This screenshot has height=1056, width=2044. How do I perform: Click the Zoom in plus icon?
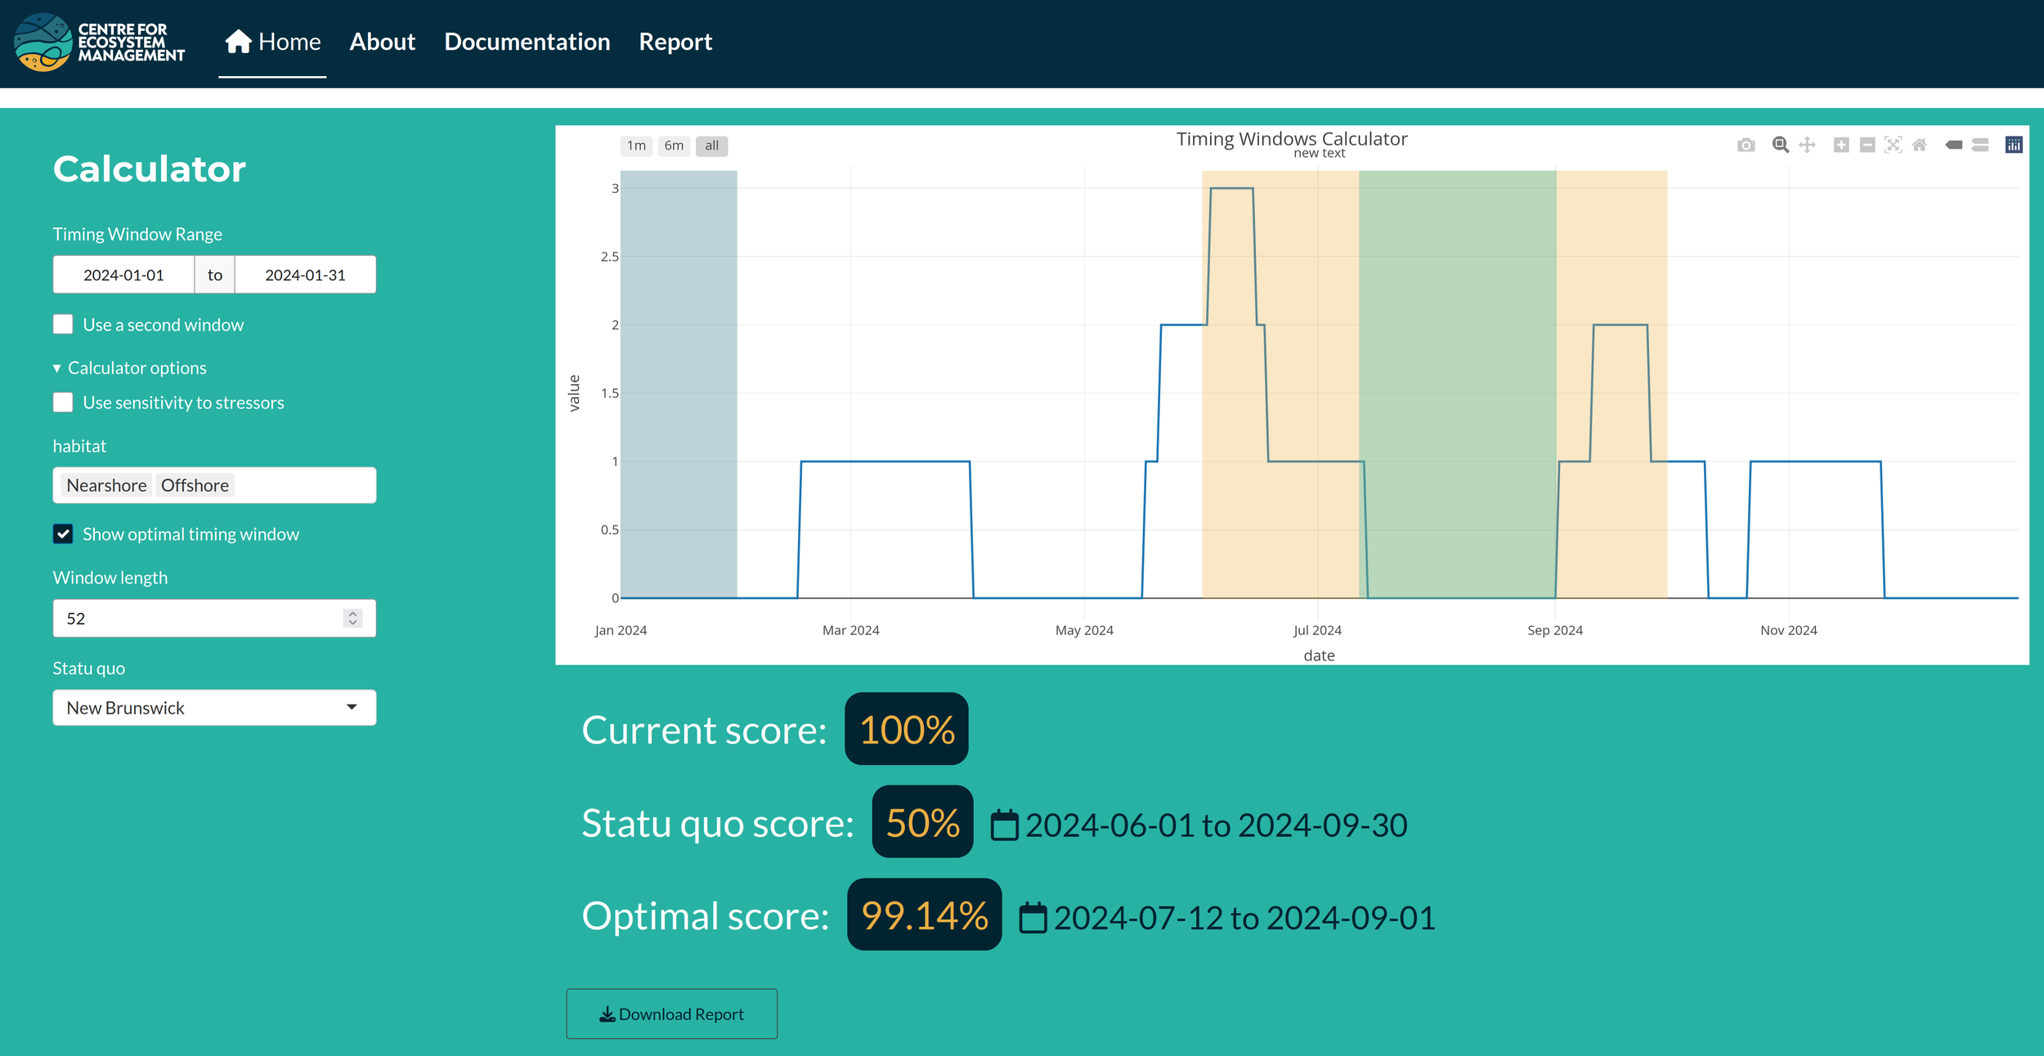pos(1841,145)
